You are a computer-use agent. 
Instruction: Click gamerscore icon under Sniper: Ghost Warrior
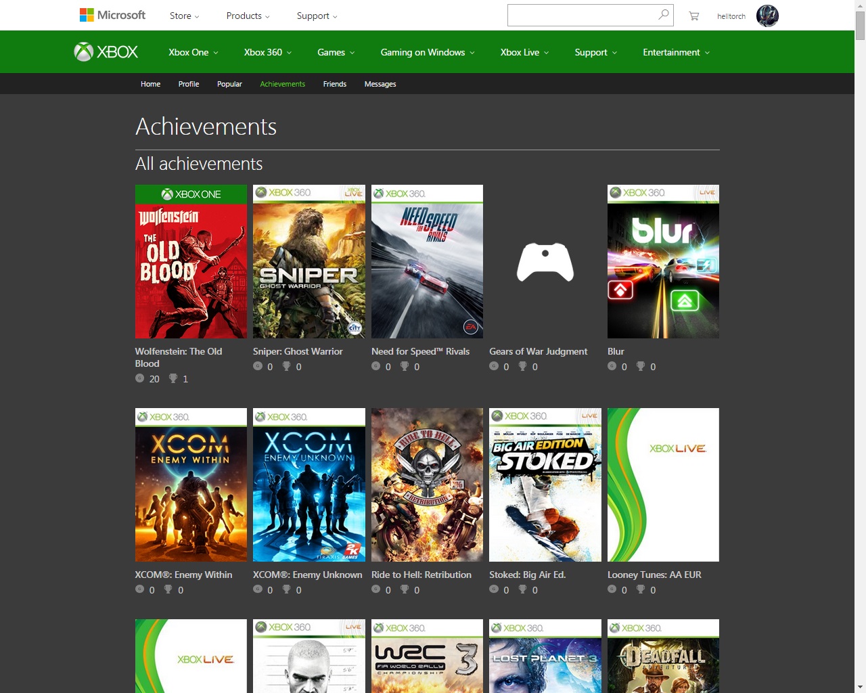(258, 366)
